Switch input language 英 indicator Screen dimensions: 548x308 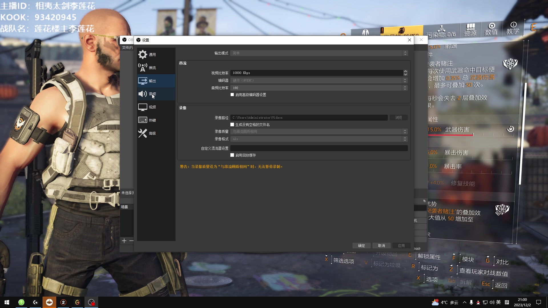coord(499,302)
